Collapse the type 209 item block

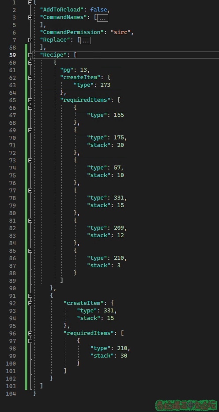[30, 221]
